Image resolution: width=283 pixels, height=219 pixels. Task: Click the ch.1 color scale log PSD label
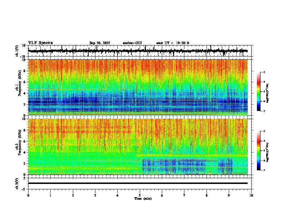(x=268, y=93)
